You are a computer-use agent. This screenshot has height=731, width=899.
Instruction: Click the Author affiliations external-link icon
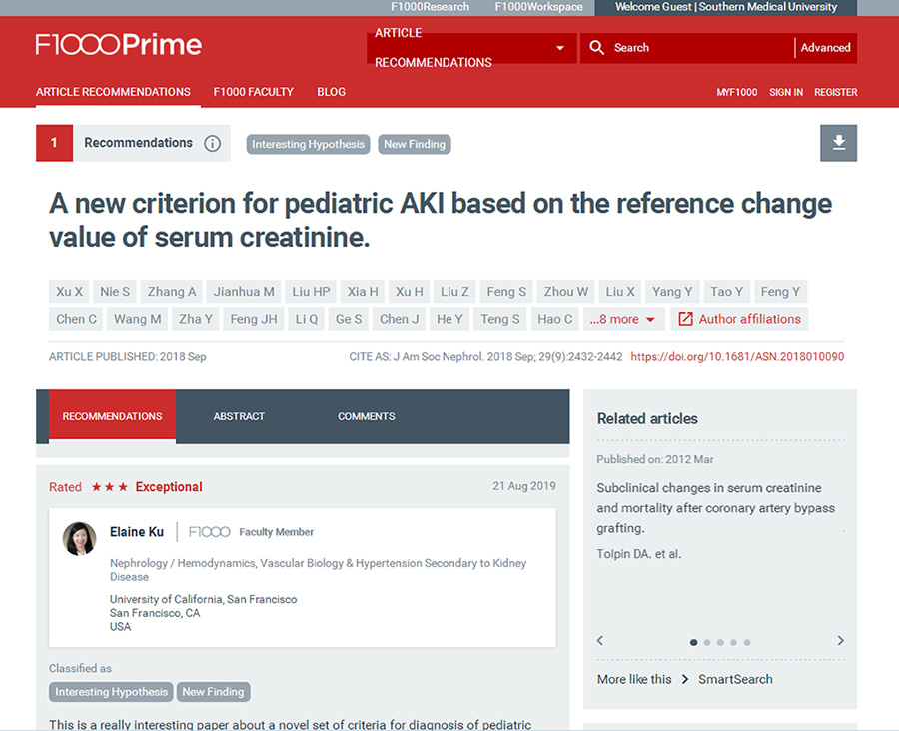point(685,319)
